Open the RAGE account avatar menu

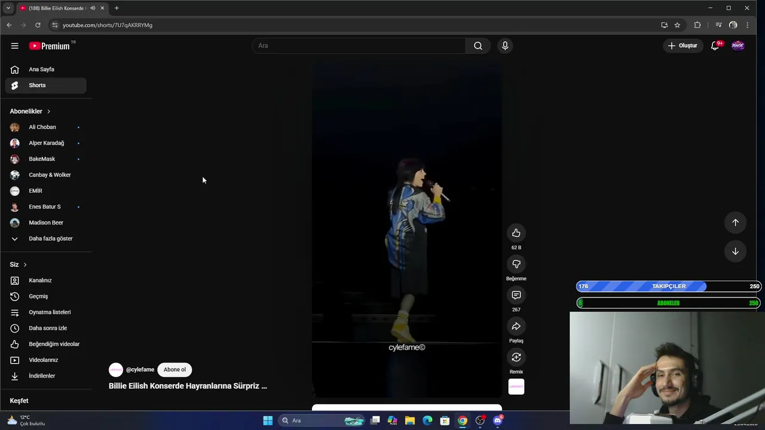pos(738,46)
